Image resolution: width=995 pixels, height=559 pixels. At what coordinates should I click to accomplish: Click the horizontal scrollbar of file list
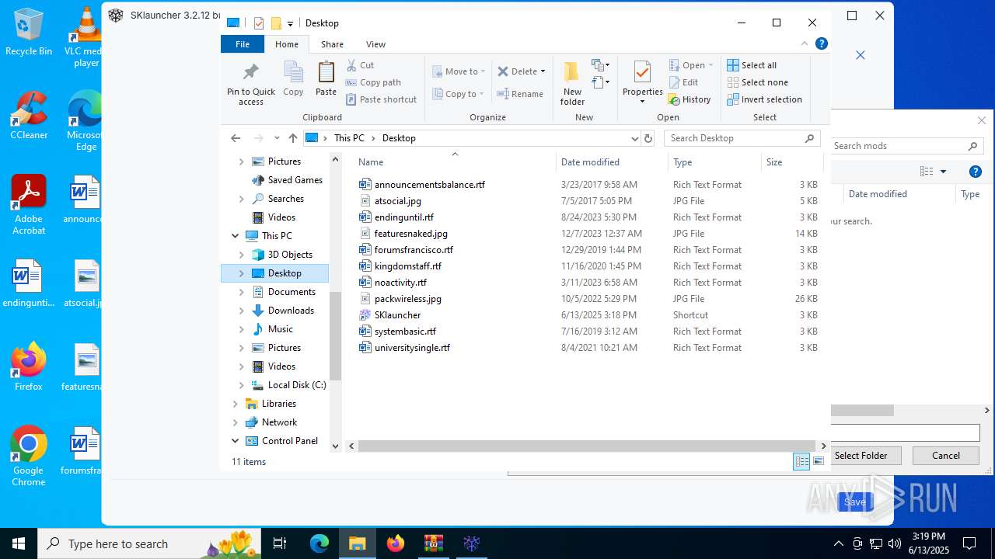pos(588,446)
